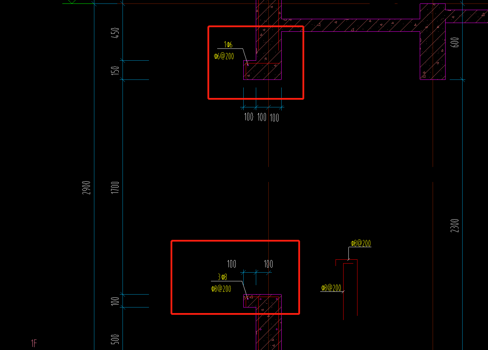The width and height of the screenshot is (488, 350).
Task: Click the 1700 dimension value
Action: tap(115, 188)
